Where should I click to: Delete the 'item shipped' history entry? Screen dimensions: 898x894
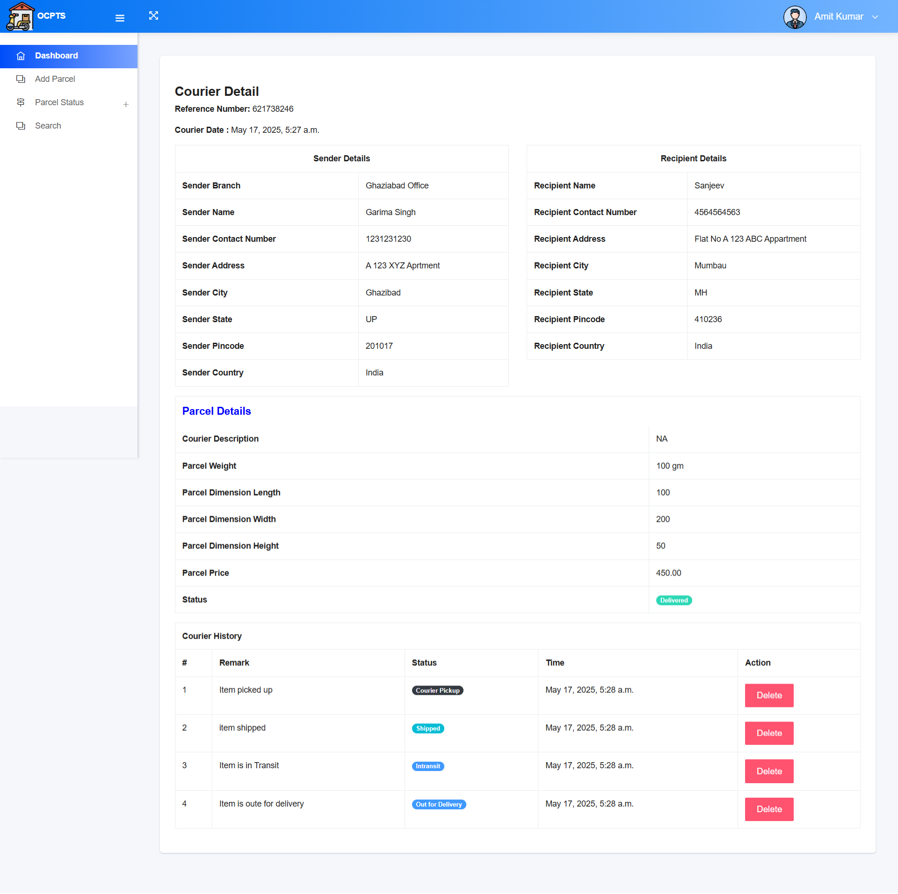tap(769, 733)
